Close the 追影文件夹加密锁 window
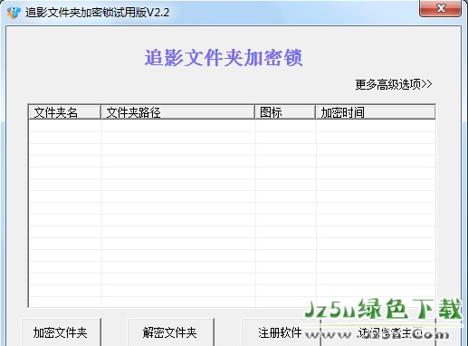This screenshot has width=468, height=346. 440,8
